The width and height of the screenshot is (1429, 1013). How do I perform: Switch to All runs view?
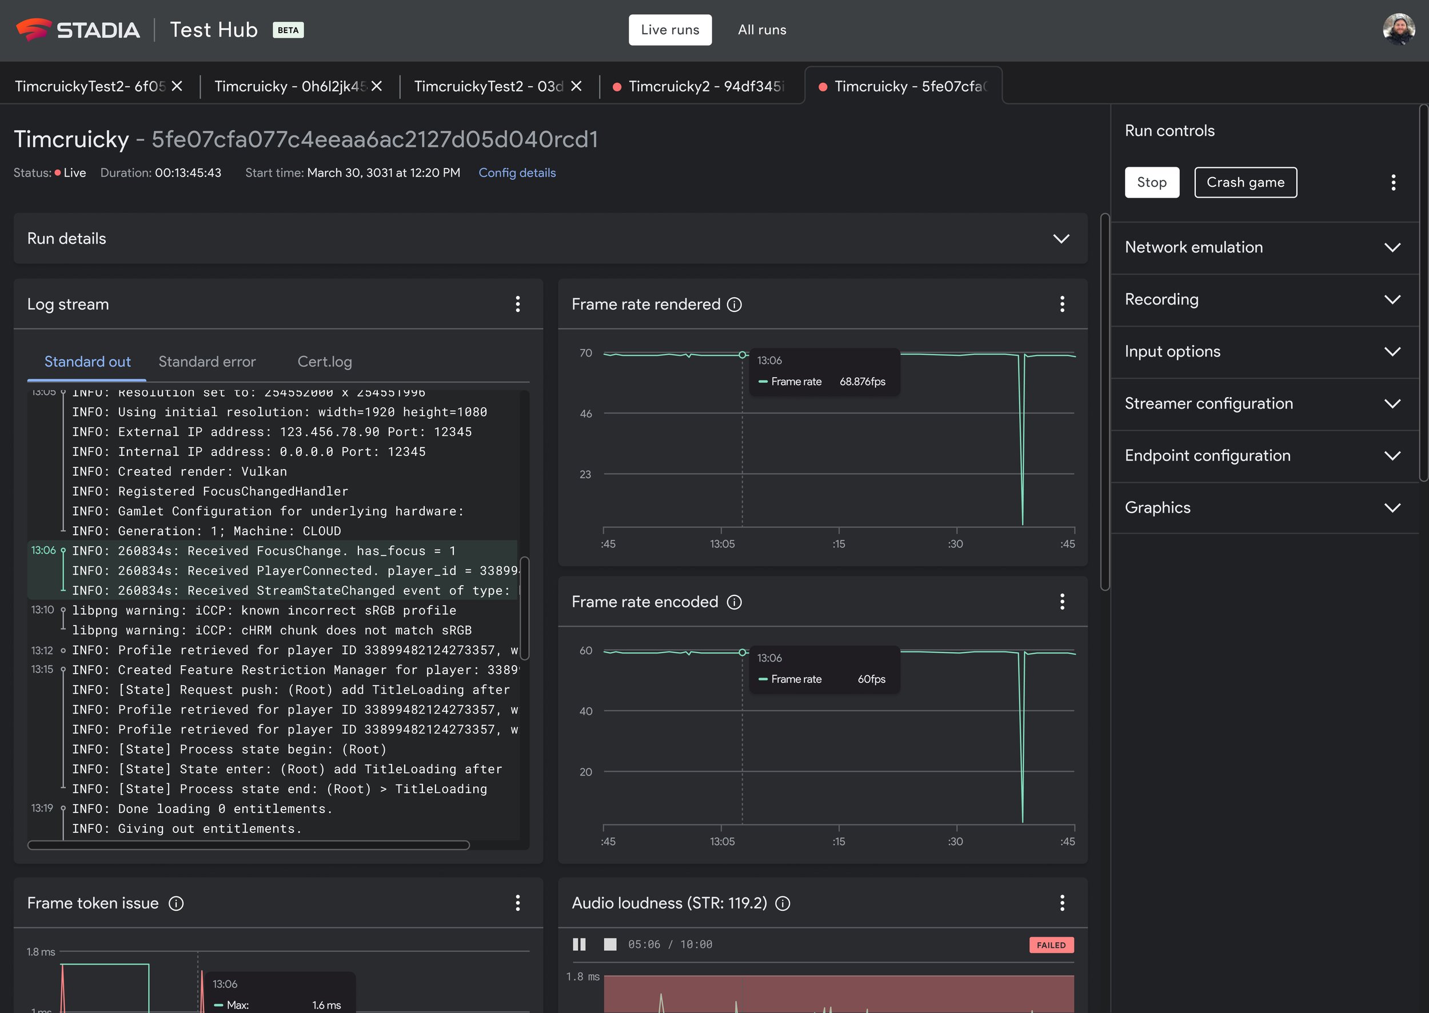point(761,30)
